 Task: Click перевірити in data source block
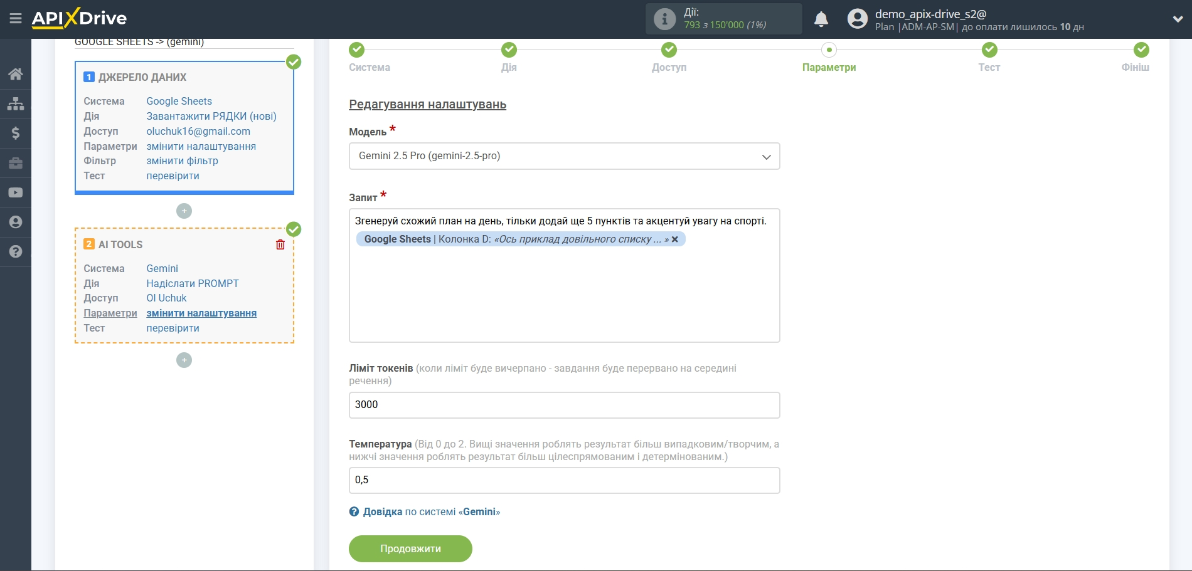tap(173, 175)
